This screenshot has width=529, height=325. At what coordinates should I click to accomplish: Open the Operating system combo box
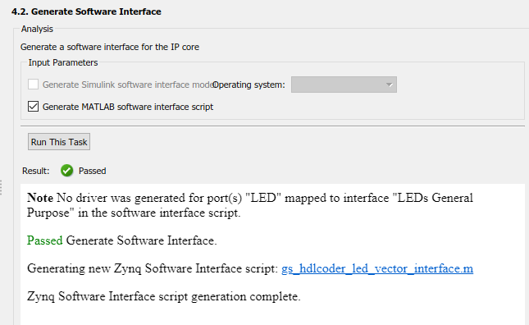344,85
